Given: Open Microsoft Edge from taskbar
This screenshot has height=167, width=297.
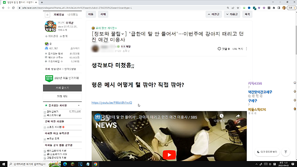Looking at the screenshot, I should tap(65, 164).
